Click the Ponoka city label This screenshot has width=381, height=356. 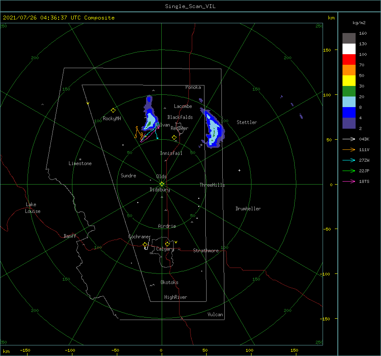[x=193, y=87]
